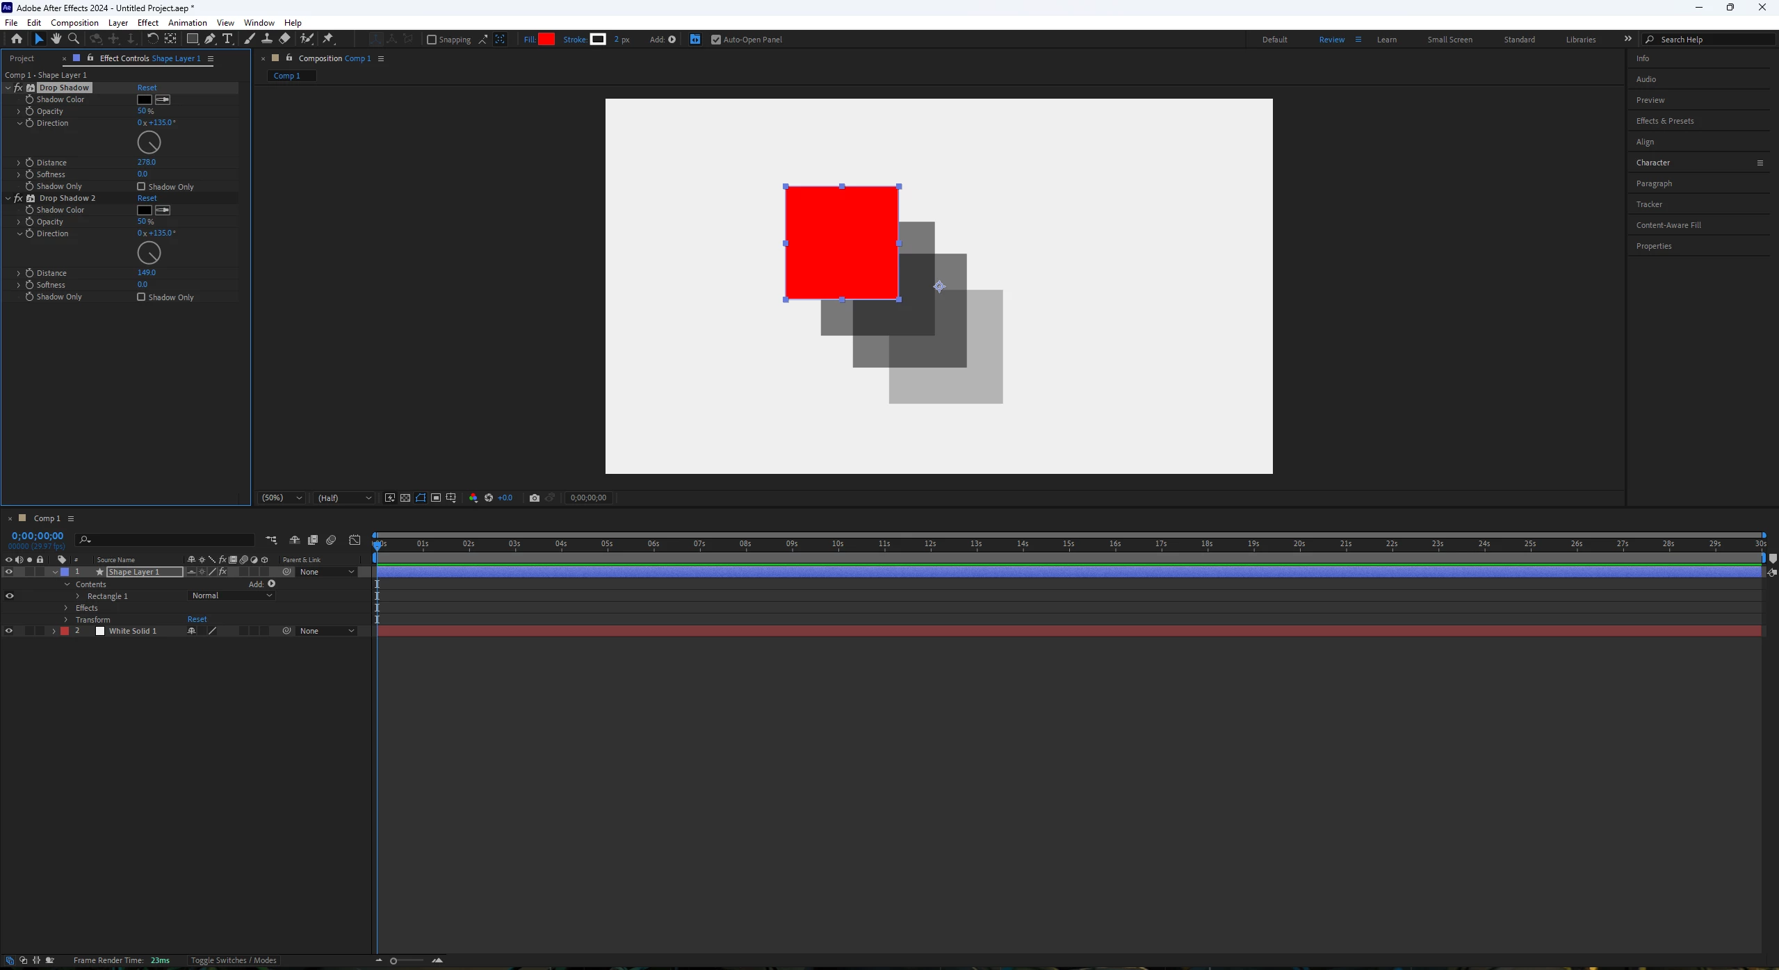Take a snapshot with camera icon
Viewport: 1779px width, 970px height.
[x=534, y=498]
